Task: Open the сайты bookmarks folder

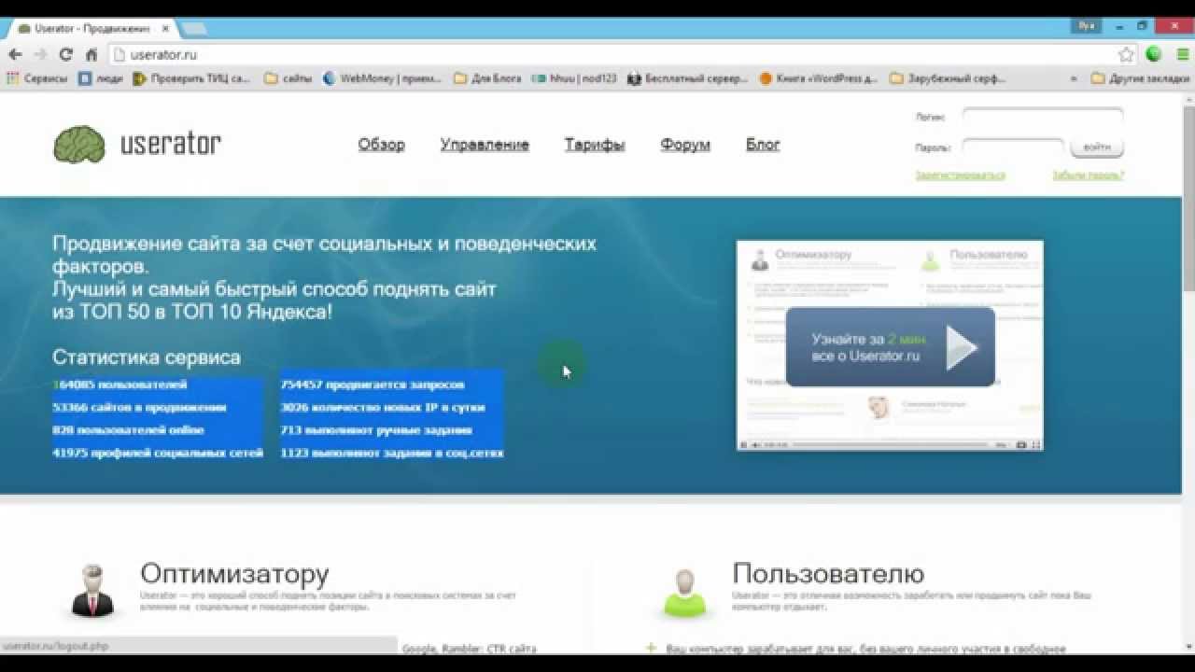Action: 288,79
